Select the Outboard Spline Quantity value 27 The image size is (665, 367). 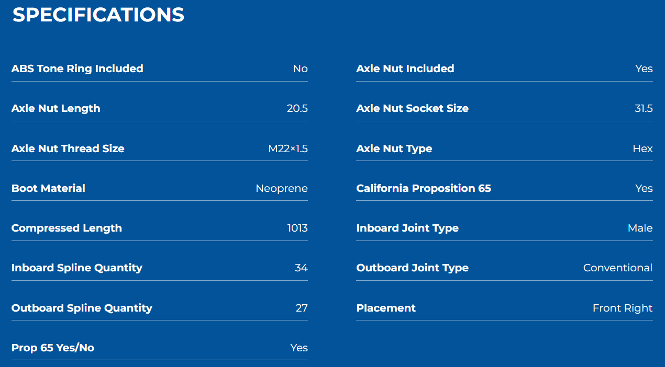pos(301,308)
